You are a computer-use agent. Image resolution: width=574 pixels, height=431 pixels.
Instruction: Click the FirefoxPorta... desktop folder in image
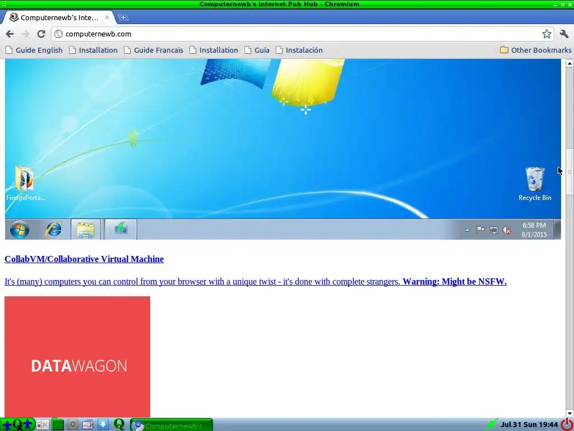[25, 184]
